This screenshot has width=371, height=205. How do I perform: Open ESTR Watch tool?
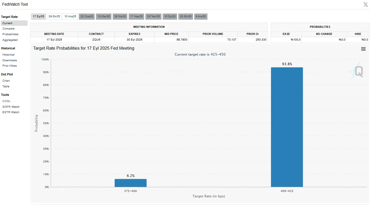pyautogui.click(x=11, y=112)
